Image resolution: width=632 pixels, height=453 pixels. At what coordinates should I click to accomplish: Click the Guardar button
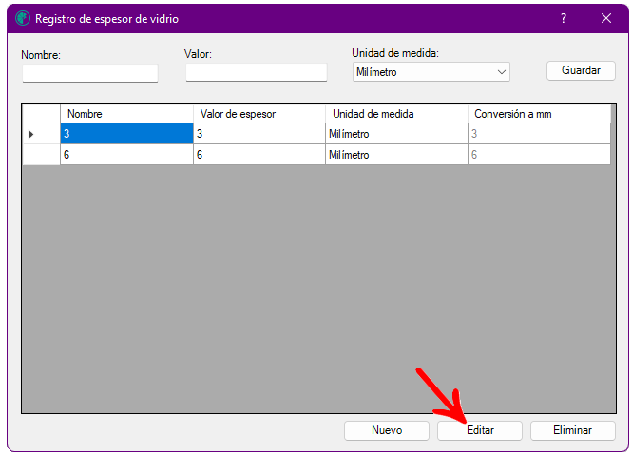point(581,70)
